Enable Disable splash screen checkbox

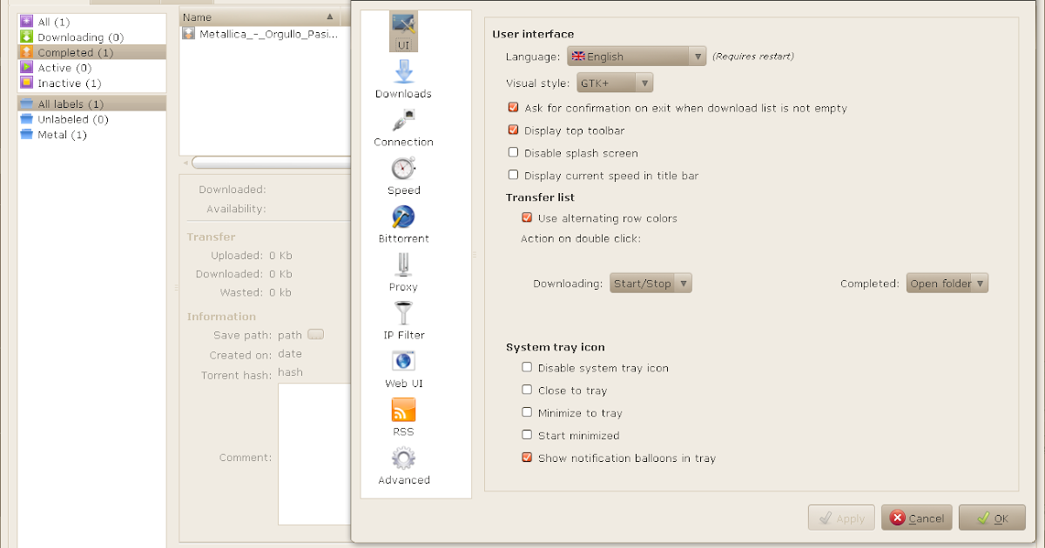tap(513, 152)
